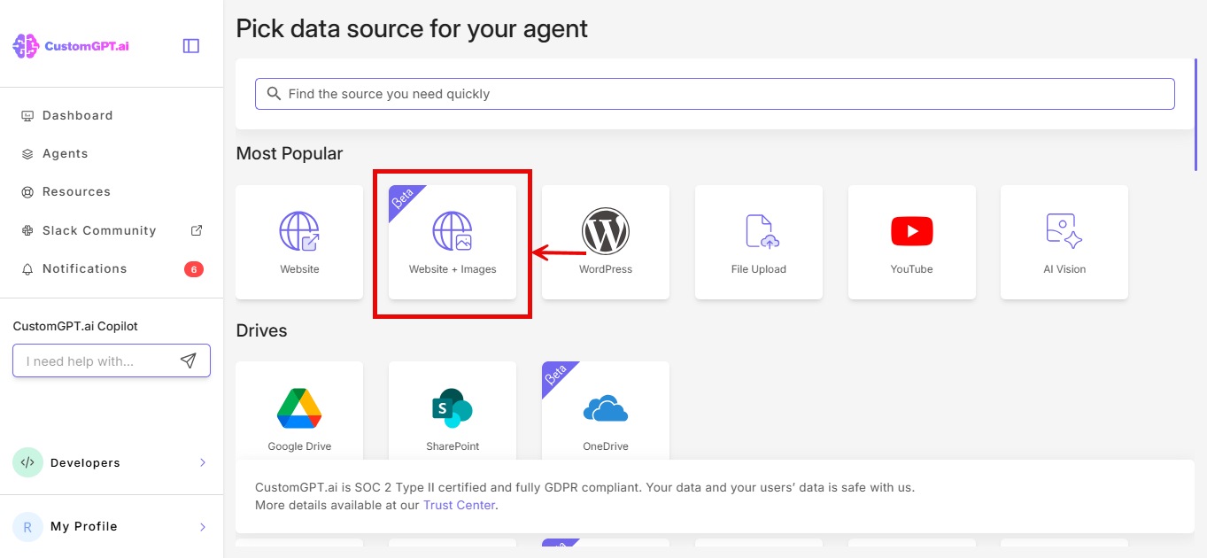Open the Trust Center link
This screenshot has height=558, width=1207.
[459, 506]
